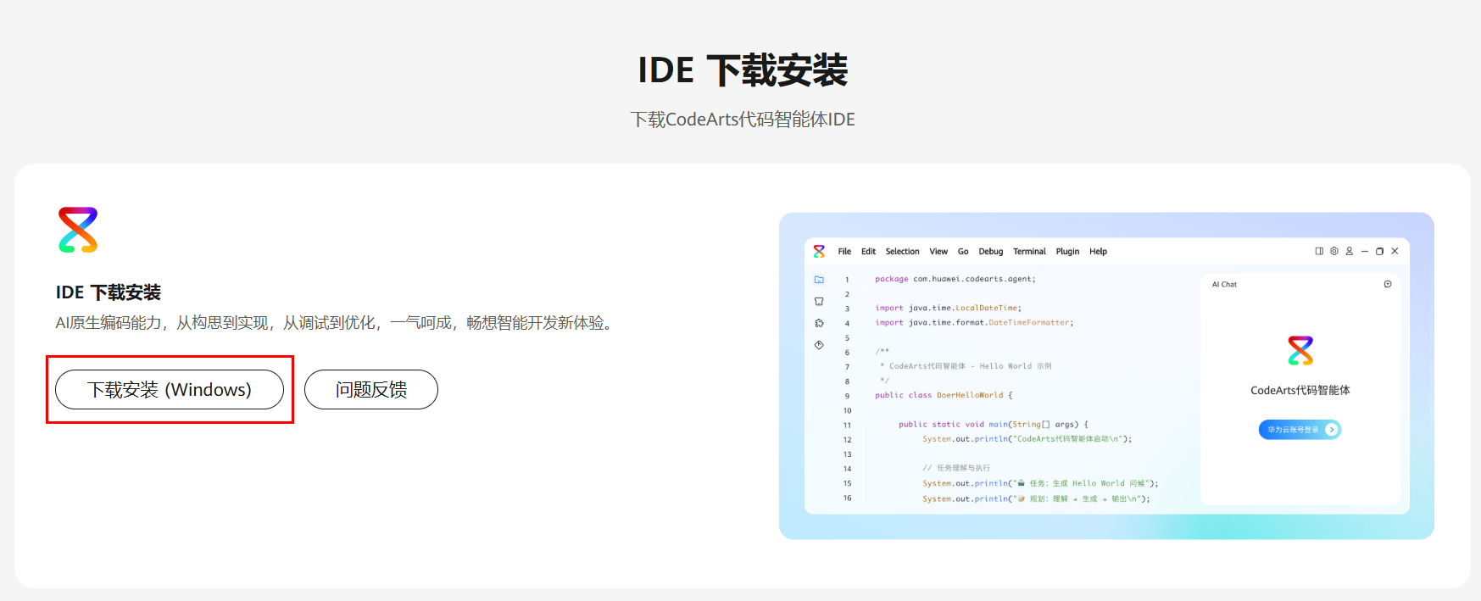The image size is (1481, 601).
Task: Click the restore window icon in the IDE preview
Action: [x=1379, y=252]
